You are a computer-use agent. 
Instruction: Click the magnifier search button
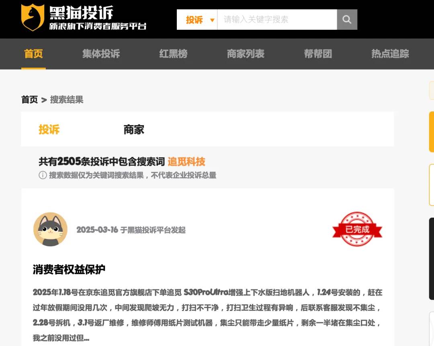[347, 19]
